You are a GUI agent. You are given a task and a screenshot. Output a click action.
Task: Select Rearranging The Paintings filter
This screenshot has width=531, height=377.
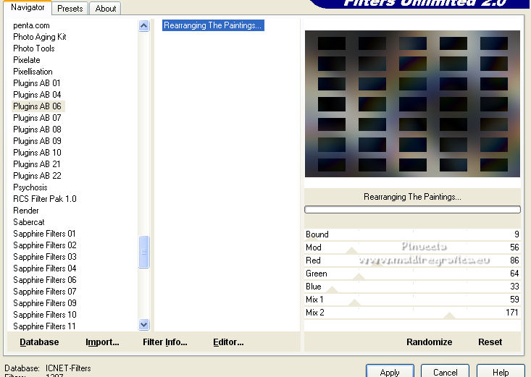click(213, 25)
